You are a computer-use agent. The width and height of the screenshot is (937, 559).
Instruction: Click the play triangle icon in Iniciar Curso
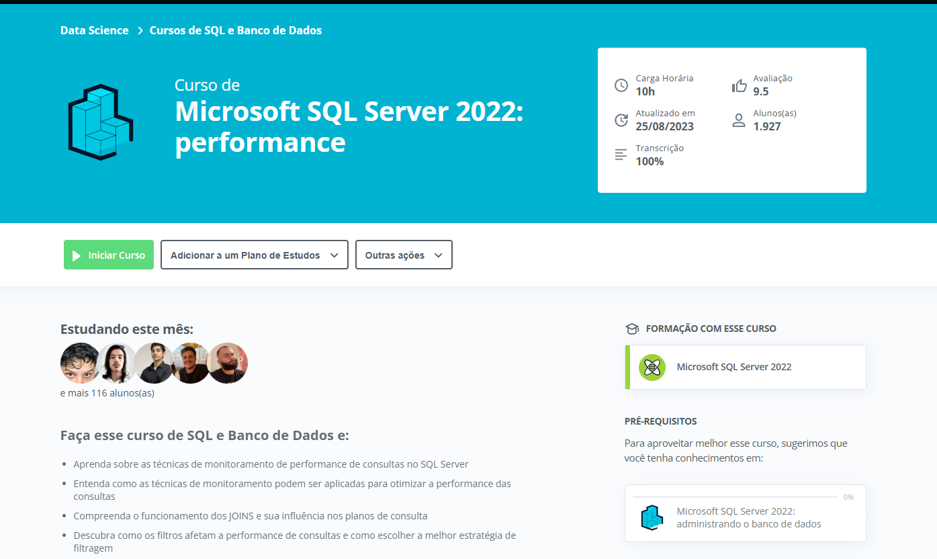[77, 255]
